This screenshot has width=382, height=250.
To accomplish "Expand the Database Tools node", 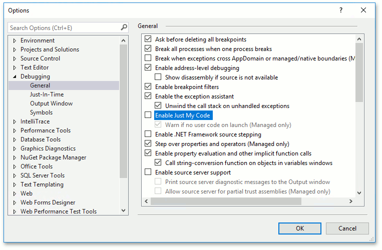I will coord(15,139).
